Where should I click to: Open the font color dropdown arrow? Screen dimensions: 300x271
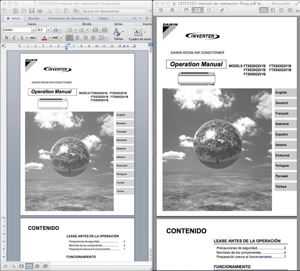(x=50, y=38)
